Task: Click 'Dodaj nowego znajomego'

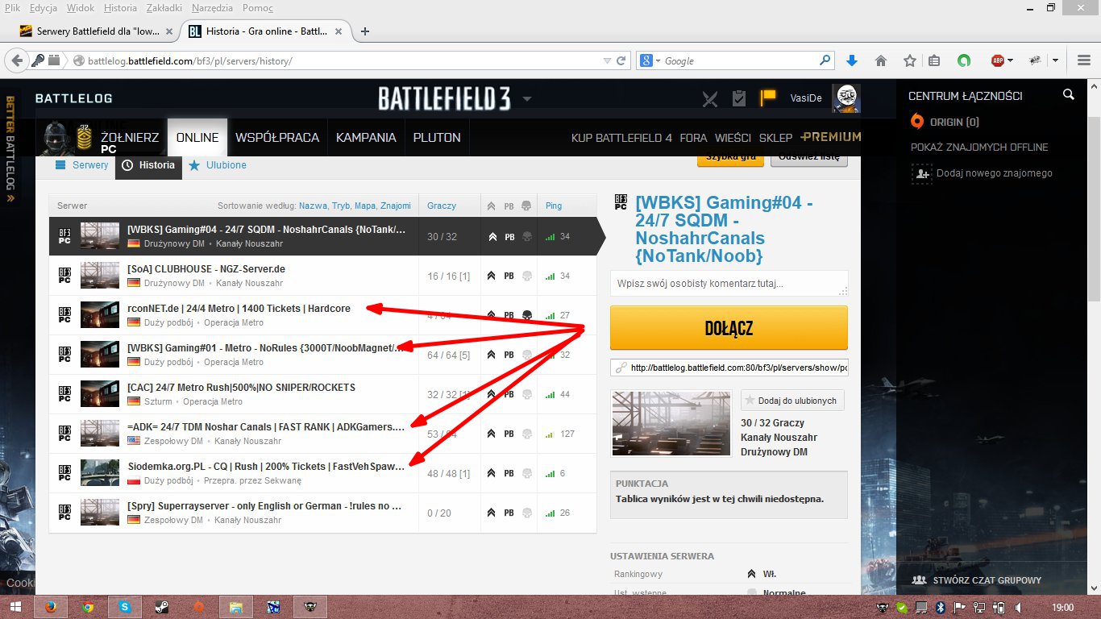Action: click(995, 173)
